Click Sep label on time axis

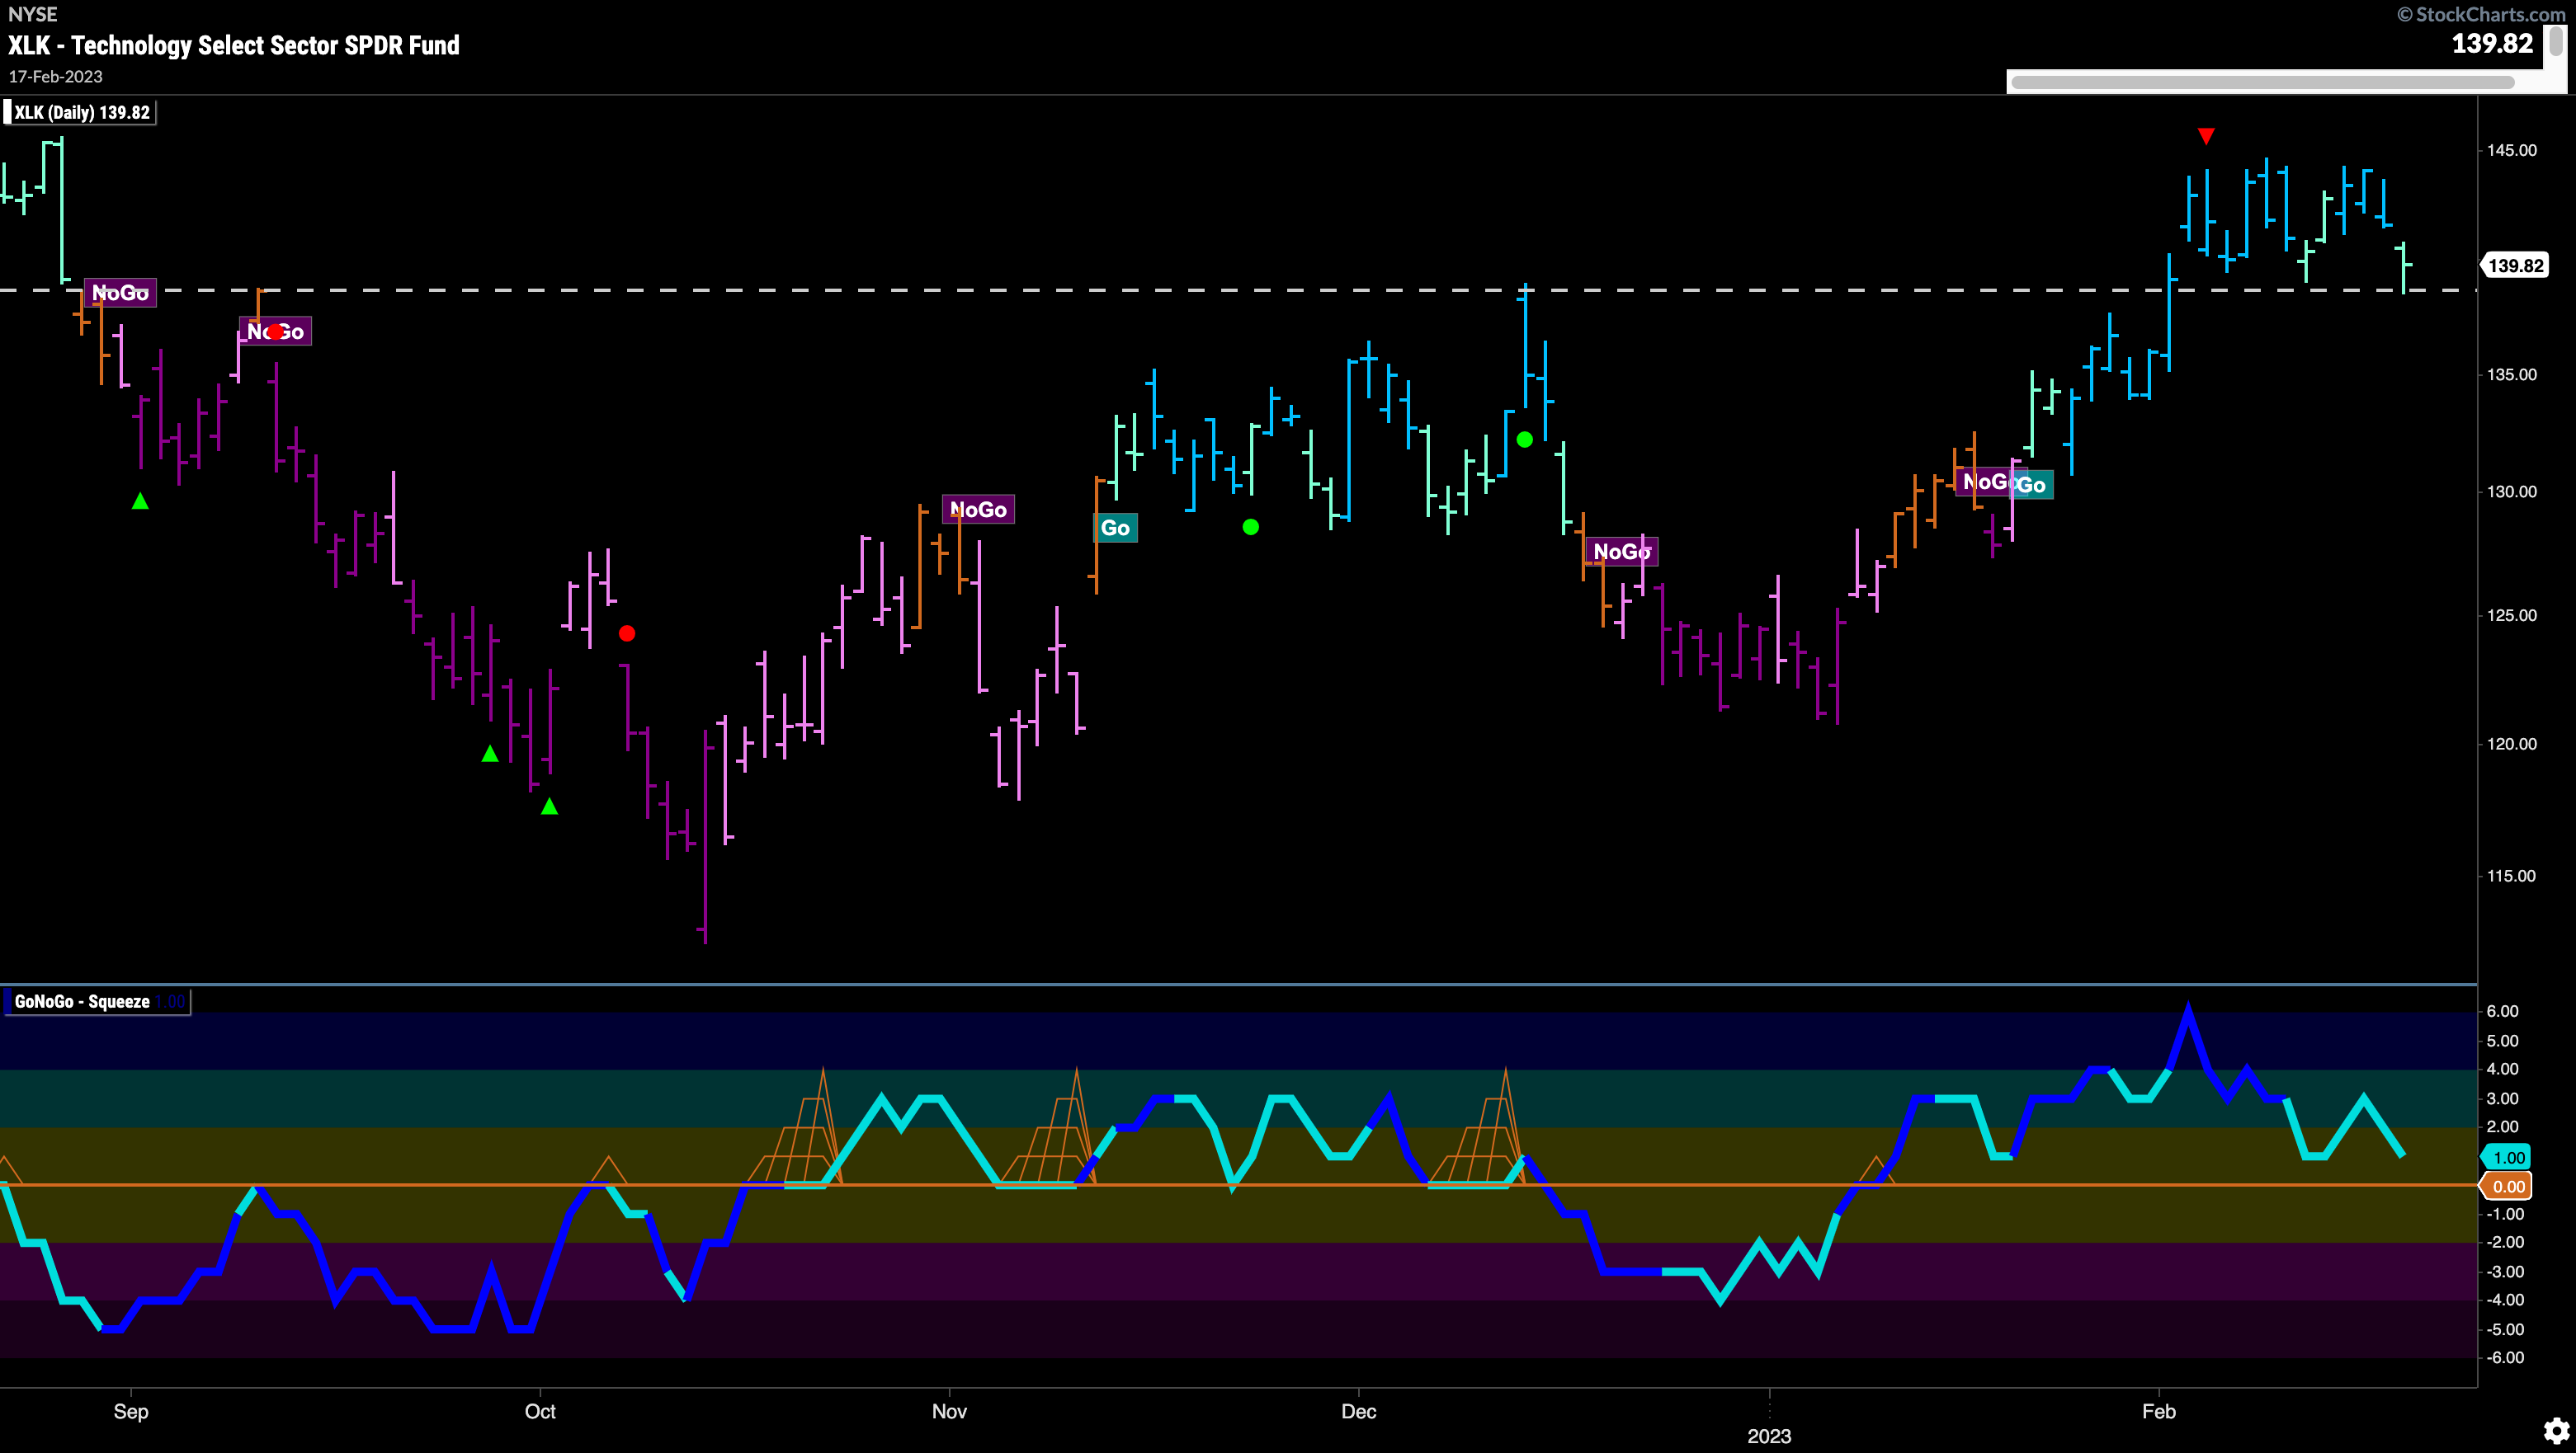[131, 1411]
